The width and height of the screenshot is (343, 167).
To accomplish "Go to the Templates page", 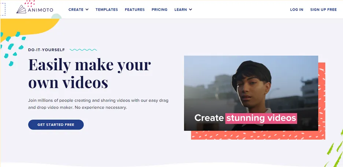I will (107, 10).
